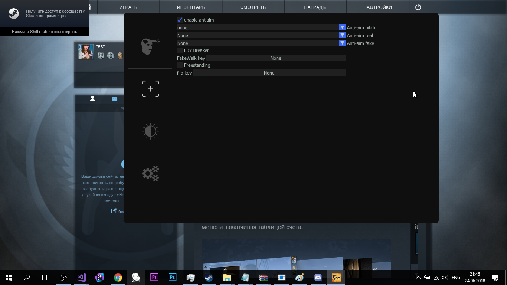Open Photoshop from the taskbar
507x285 pixels.
(x=172, y=277)
